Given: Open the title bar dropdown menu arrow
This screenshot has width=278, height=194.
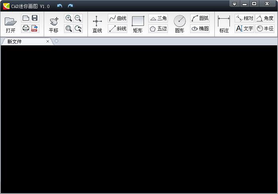Looking at the screenshot, I should click(235, 4).
